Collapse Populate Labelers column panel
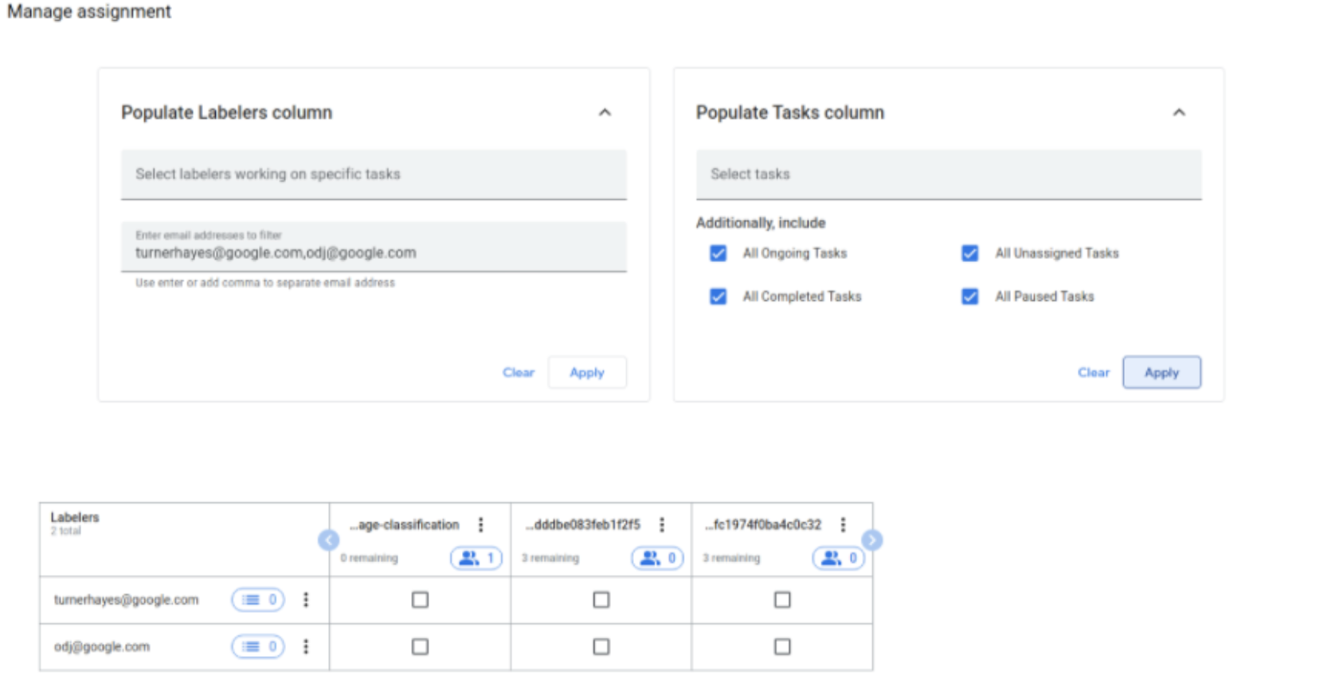Image resolution: width=1343 pixels, height=699 pixels. [x=605, y=112]
